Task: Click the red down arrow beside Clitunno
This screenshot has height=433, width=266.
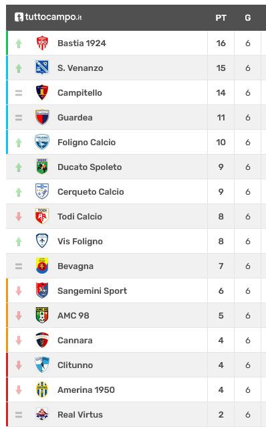Action: click(19, 365)
